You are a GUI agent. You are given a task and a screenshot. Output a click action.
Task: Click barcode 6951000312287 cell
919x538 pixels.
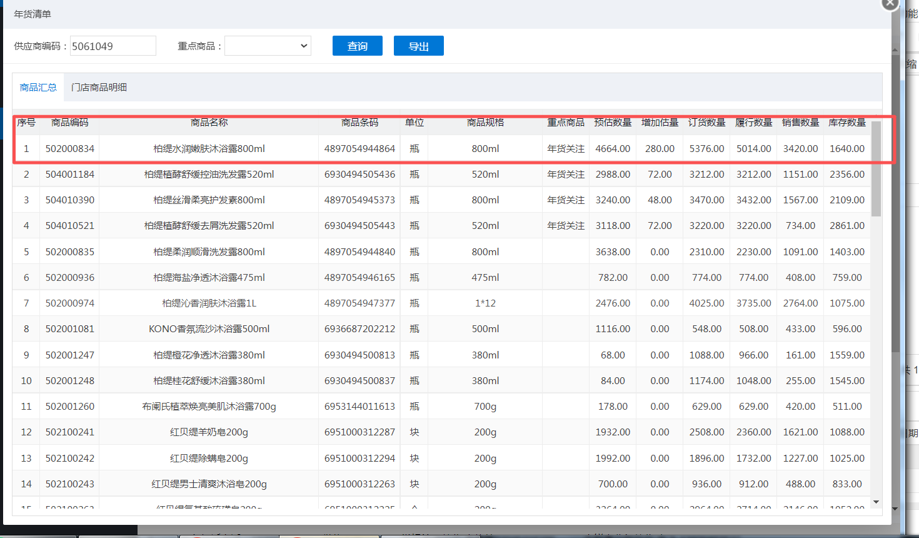tap(359, 432)
